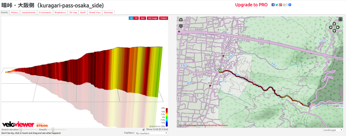Click the Powered by Strava logo
The image size is (346, 136).
click(x=42, y=125)
